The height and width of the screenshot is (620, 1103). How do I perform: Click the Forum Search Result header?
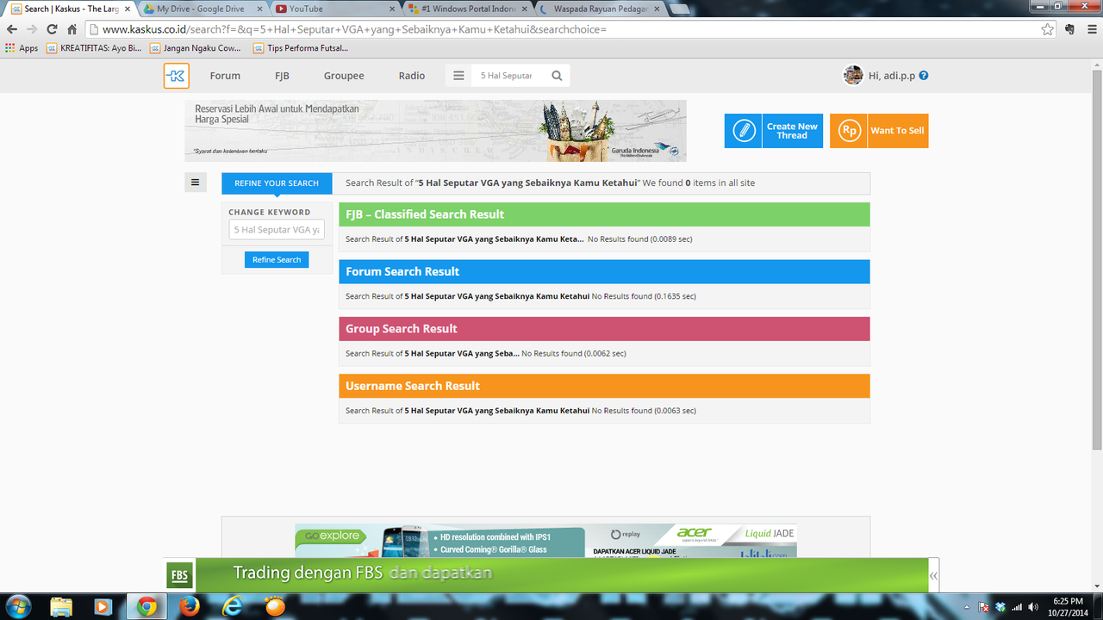(604, 271)
